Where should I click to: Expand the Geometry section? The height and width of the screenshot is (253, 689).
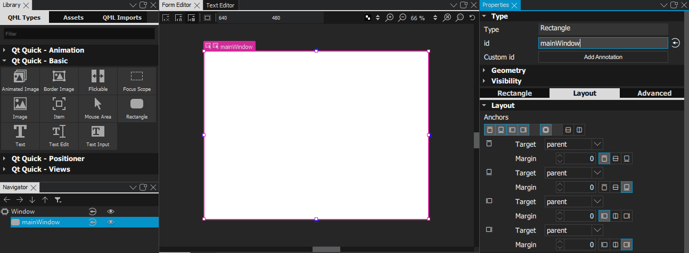click(581, 70)
